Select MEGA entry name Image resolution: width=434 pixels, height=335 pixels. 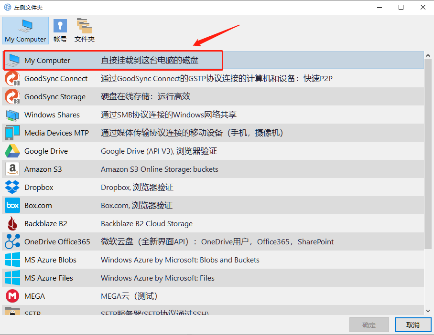coord(34,296)
